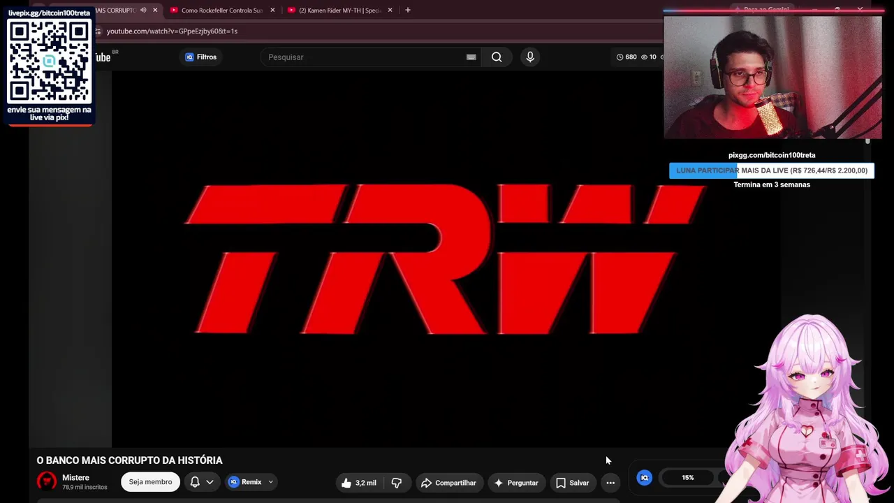Dislike the video with thumbs down
894x503 pixels.
click(x=397, y=483)
